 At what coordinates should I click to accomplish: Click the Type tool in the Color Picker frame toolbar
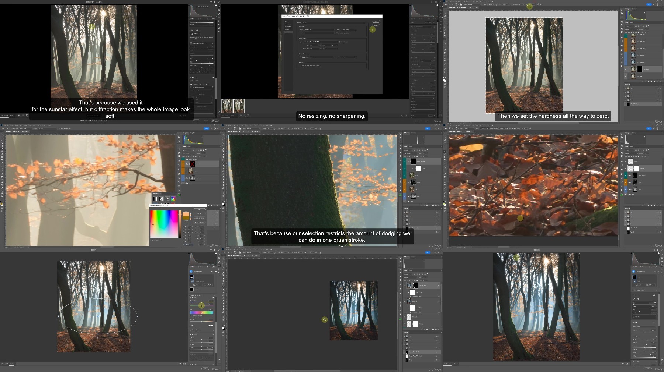point(2,185)
